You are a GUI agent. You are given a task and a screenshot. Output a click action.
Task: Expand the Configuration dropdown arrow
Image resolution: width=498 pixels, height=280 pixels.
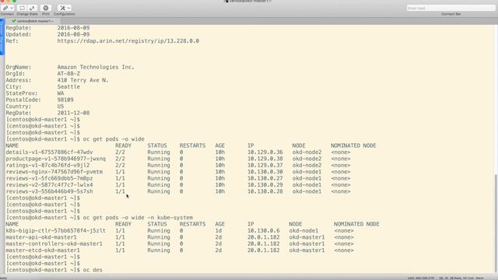68,8
